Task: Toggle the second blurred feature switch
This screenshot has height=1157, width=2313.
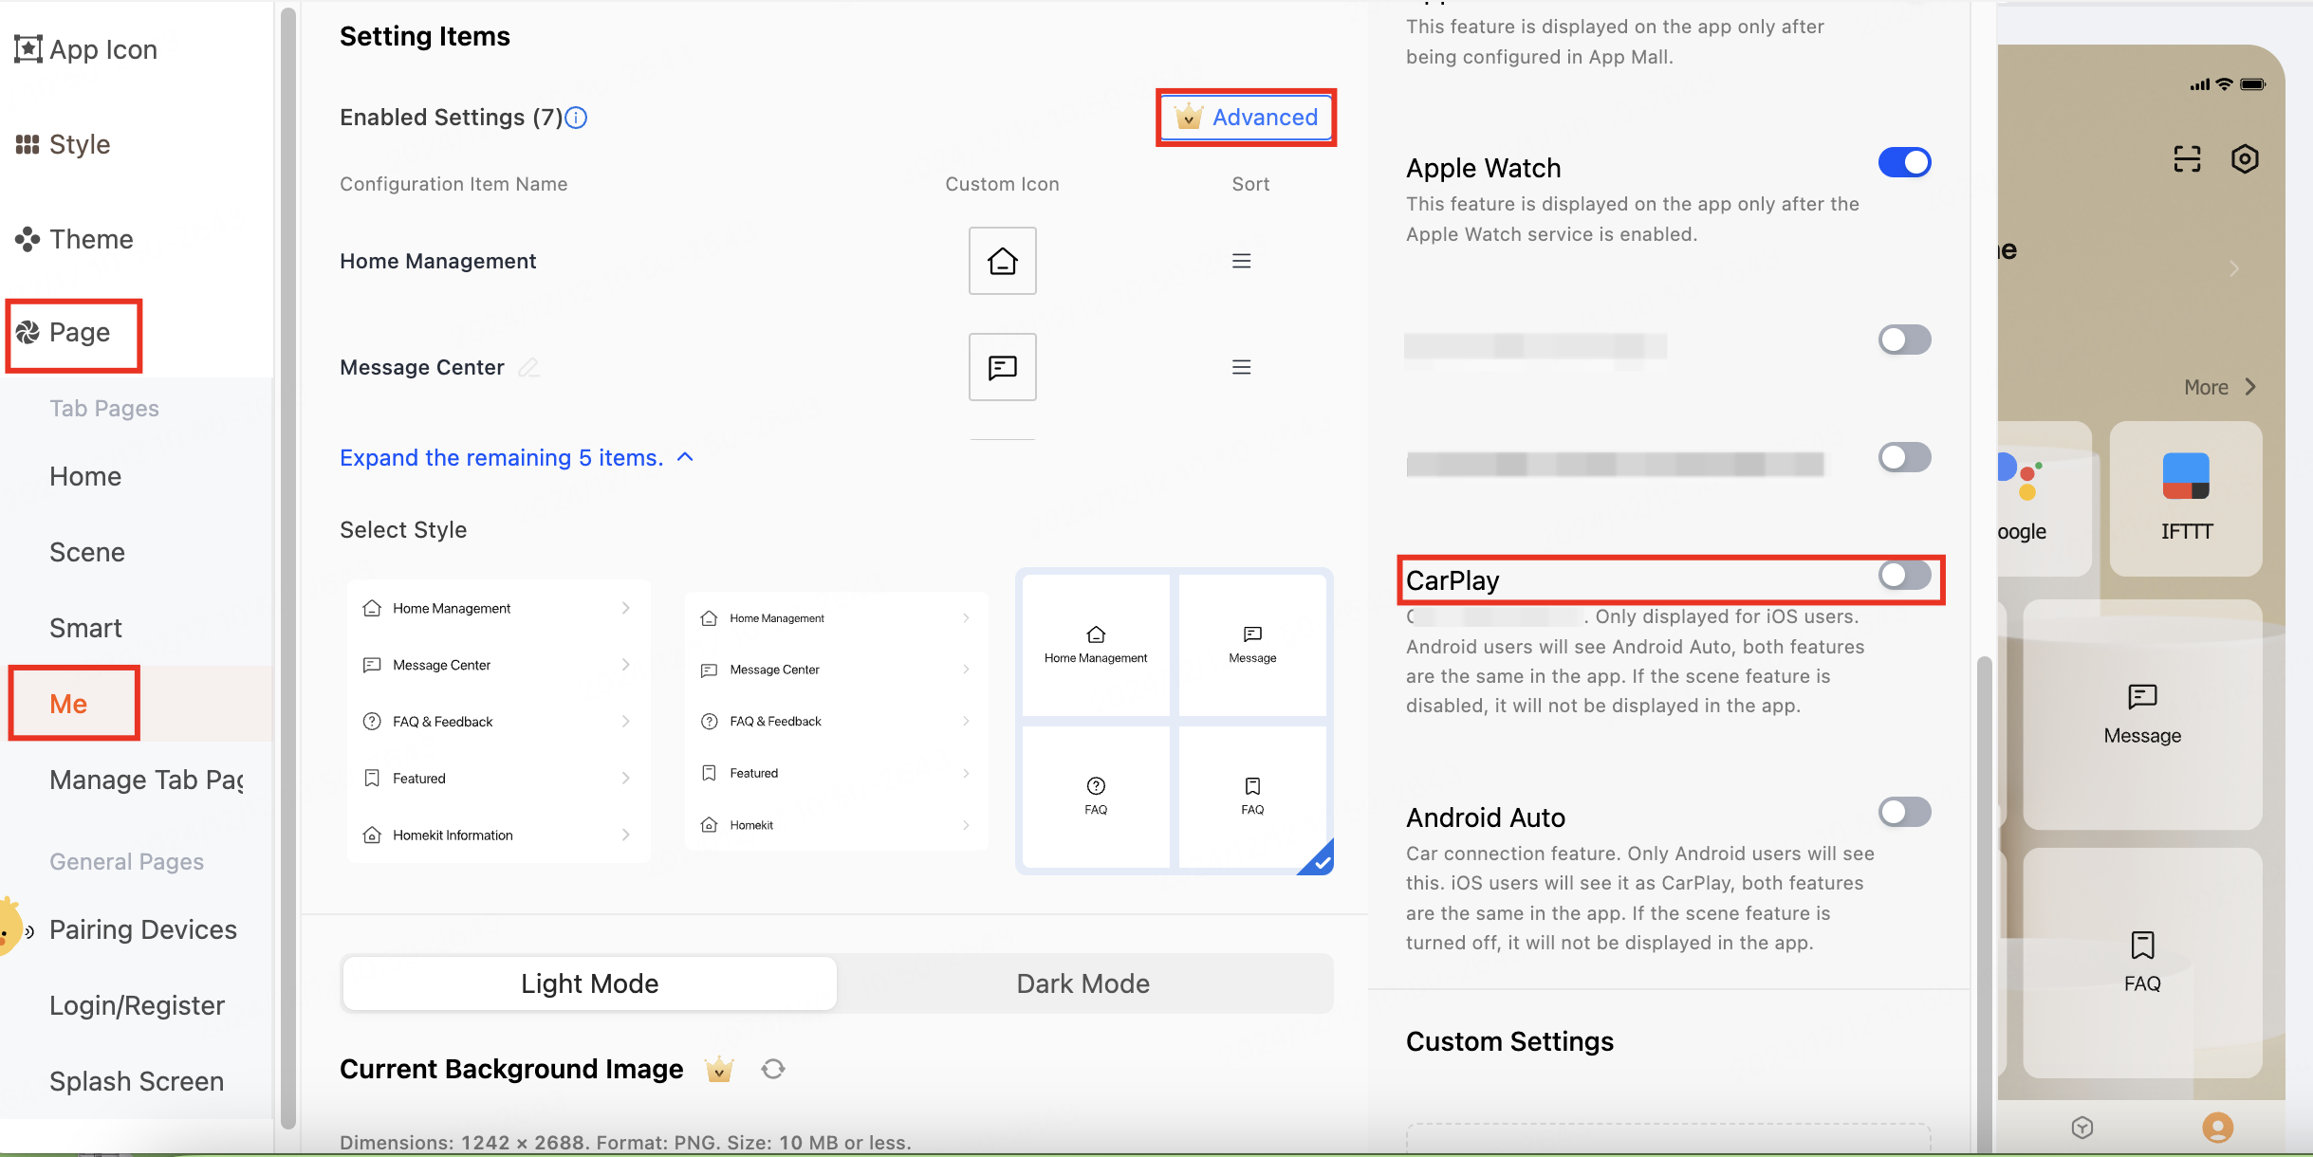Action: [1904, 457]
